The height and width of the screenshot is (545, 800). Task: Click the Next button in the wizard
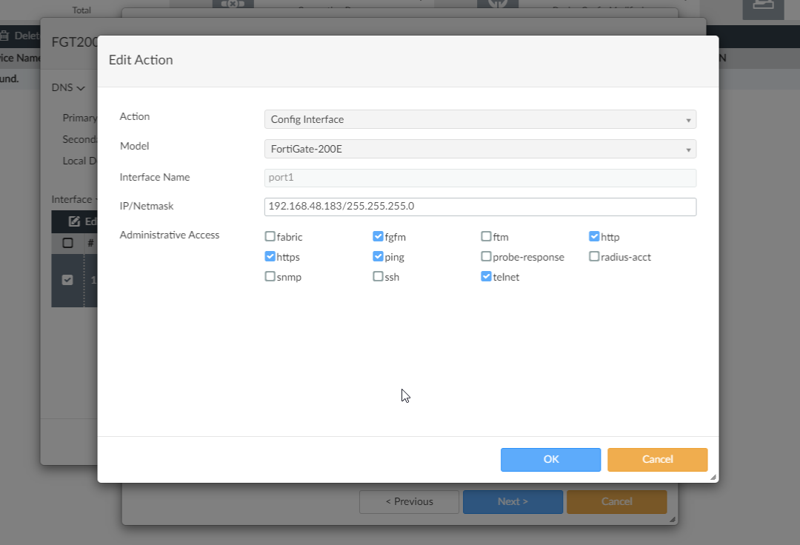click(513, 501)
